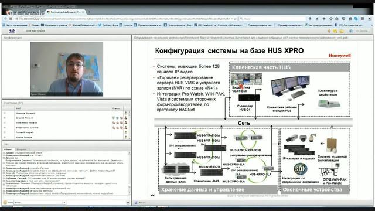Open the chat bubble icon in browser toolbar
The height and width of the screenshot is (211, 375).
tap(350, 18)
